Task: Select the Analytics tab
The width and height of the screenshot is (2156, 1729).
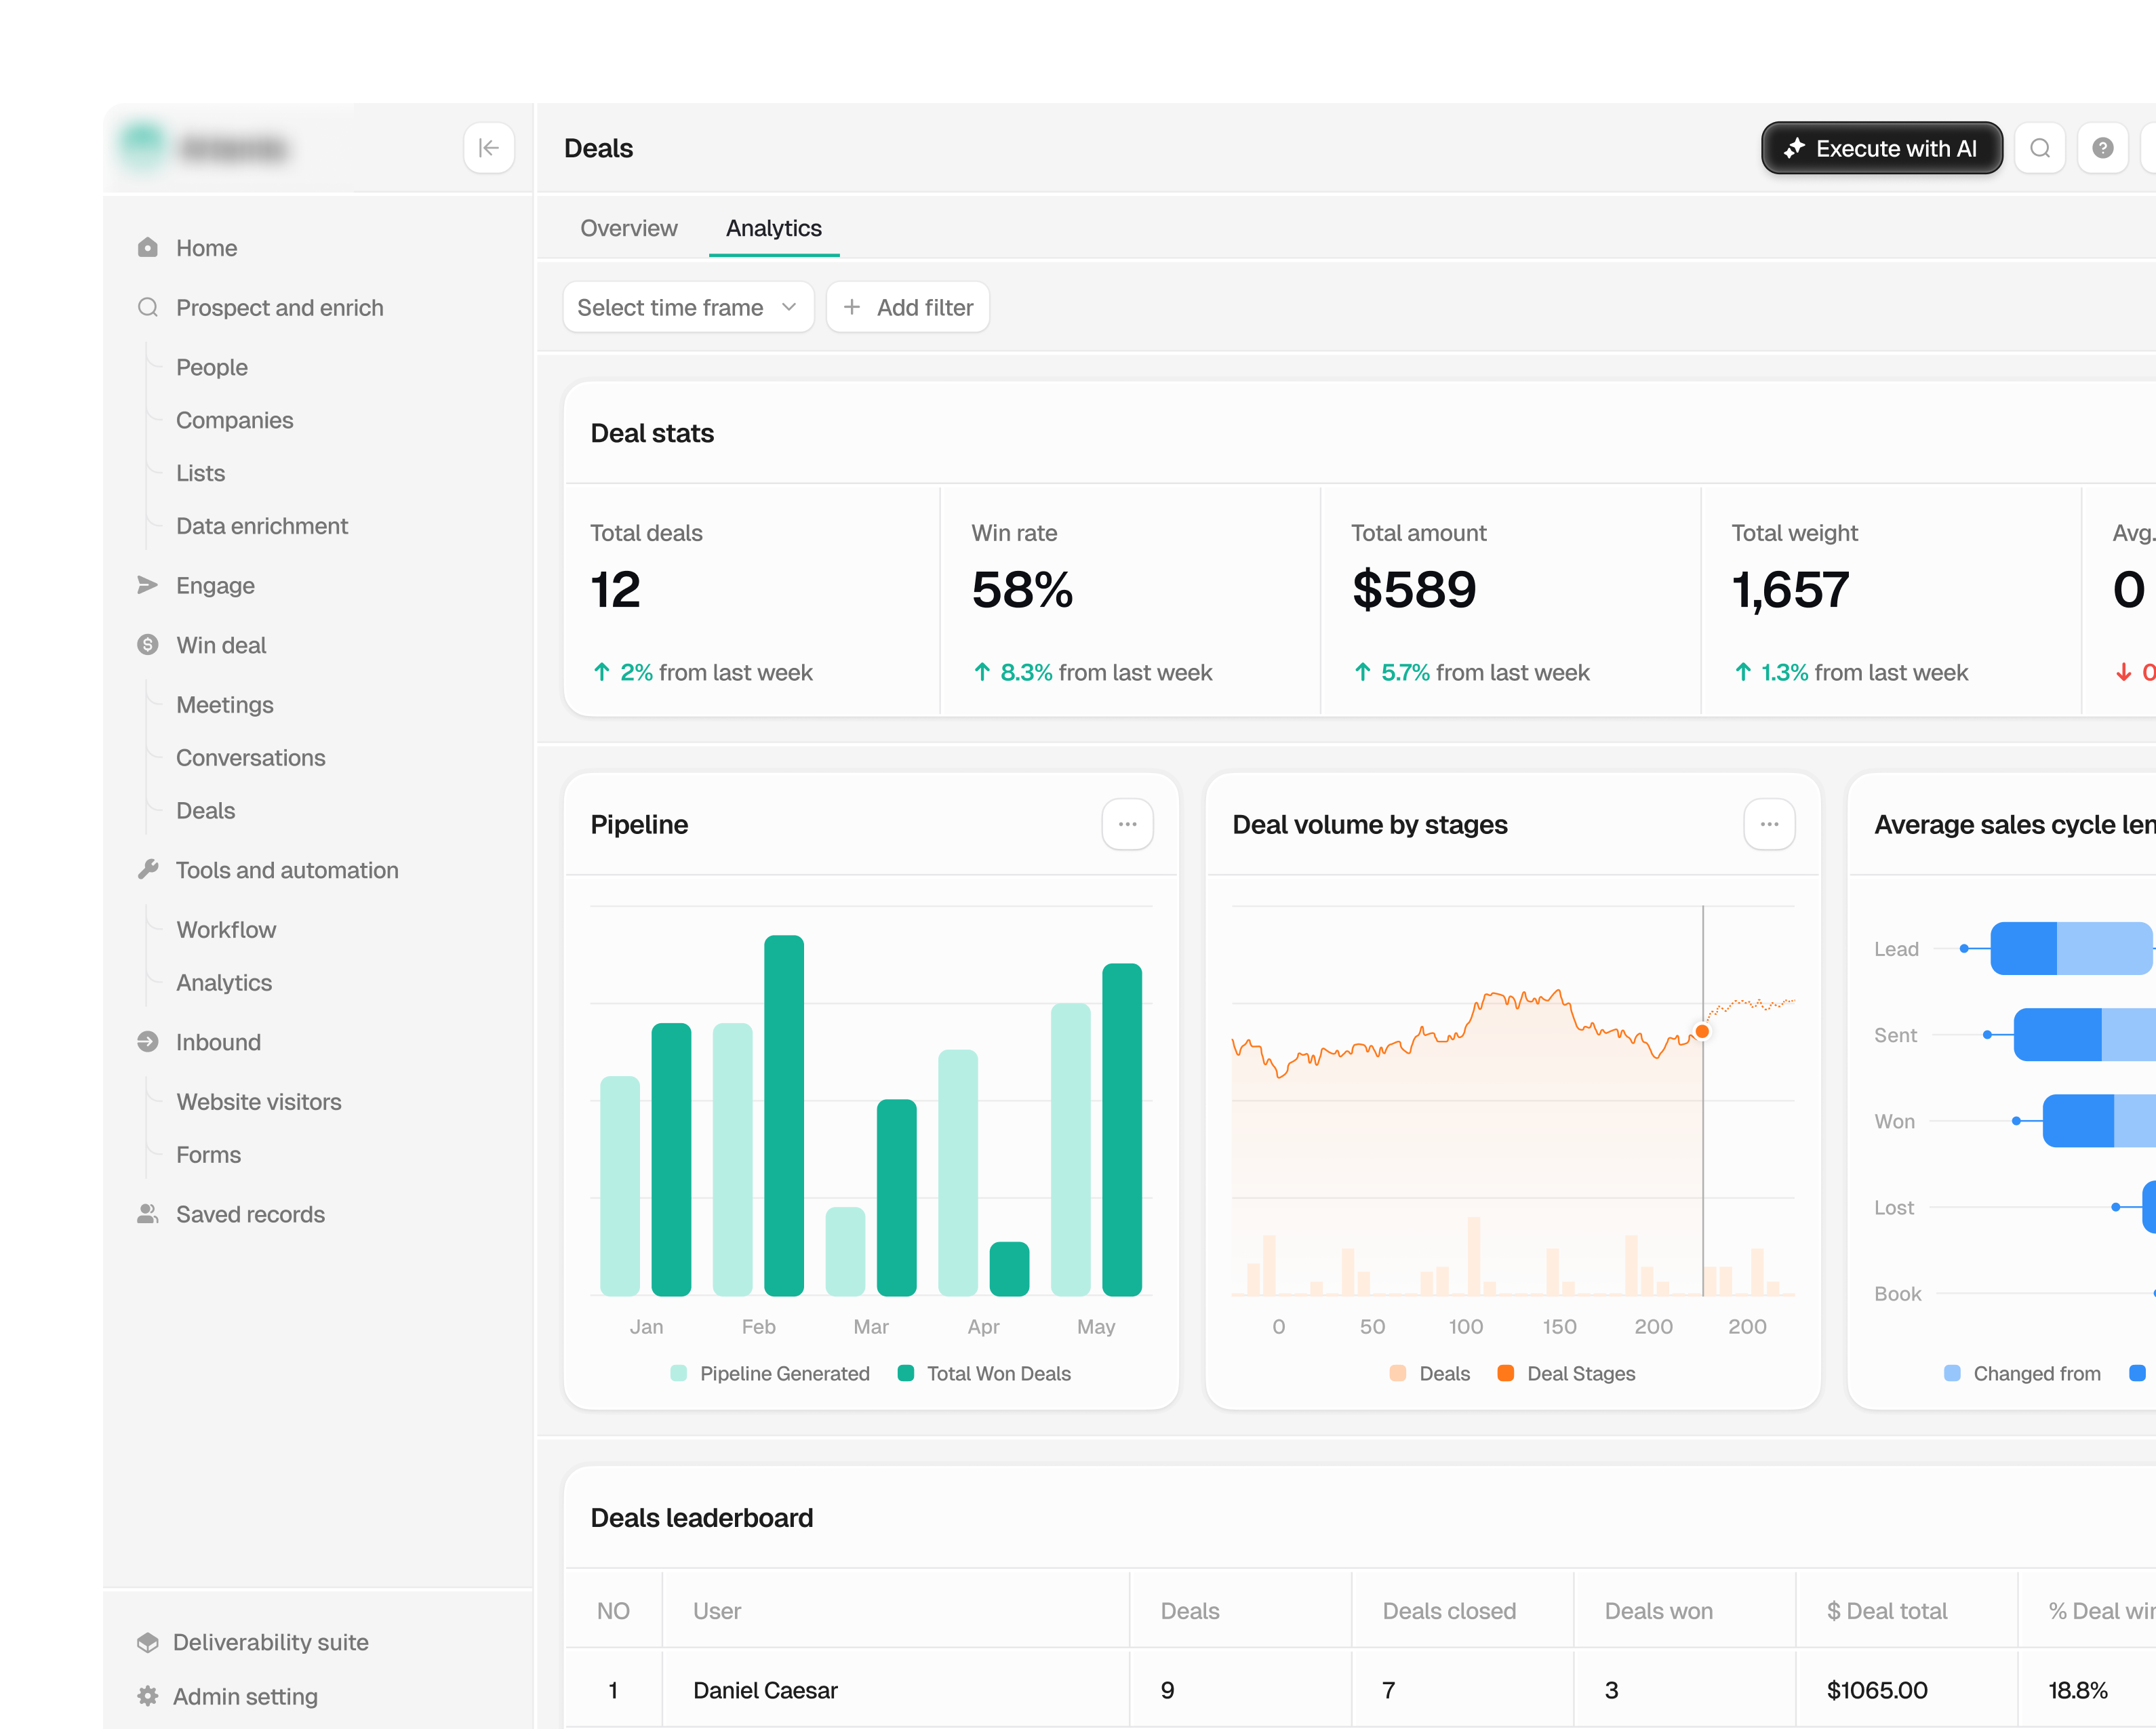Action: point(774,228)
